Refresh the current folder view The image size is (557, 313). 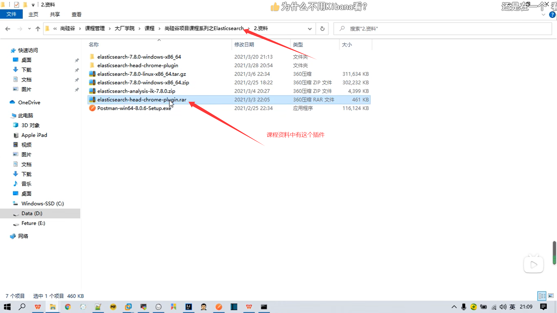click(x=322, y=29)
